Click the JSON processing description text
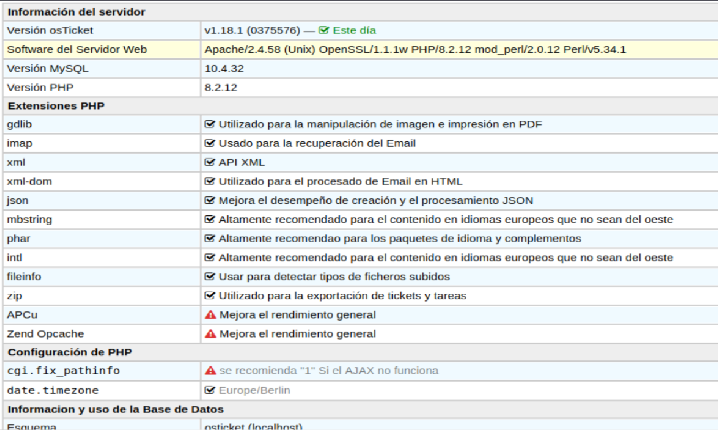The image size is (718, 430). point(375,201)
